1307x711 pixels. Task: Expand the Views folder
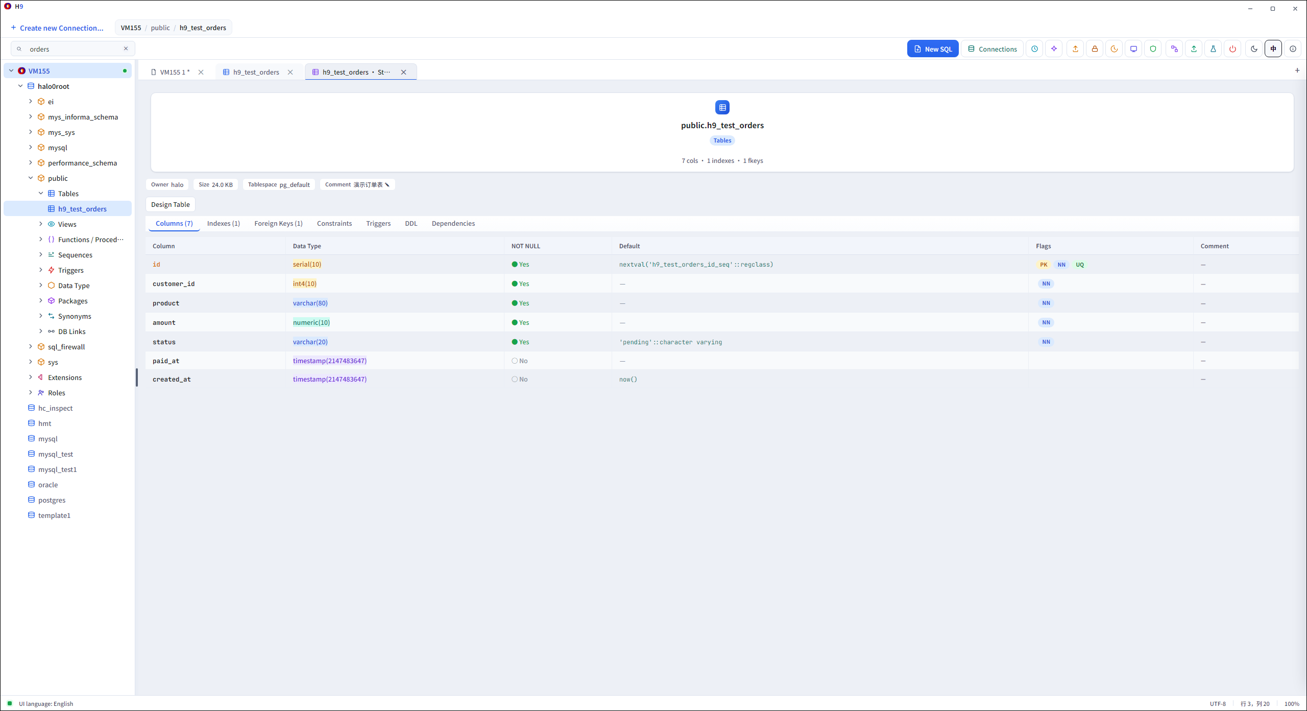[41, 224]
